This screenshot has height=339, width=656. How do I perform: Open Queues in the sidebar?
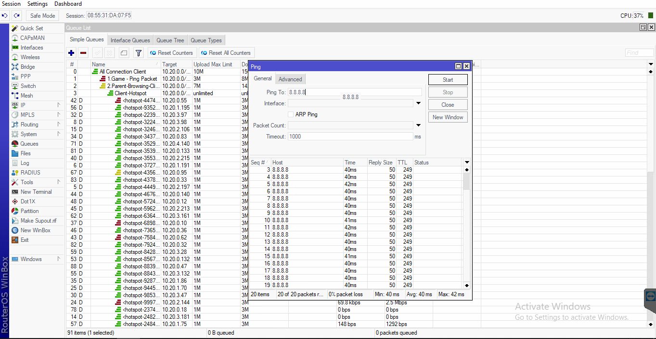29,144
